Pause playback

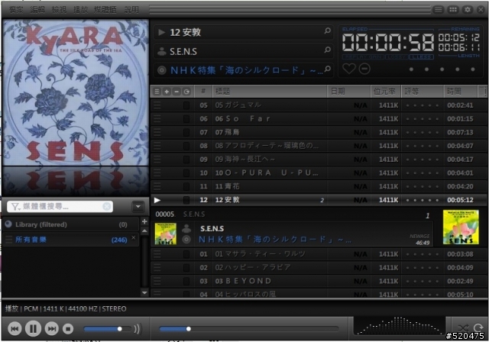pos(33,328)
